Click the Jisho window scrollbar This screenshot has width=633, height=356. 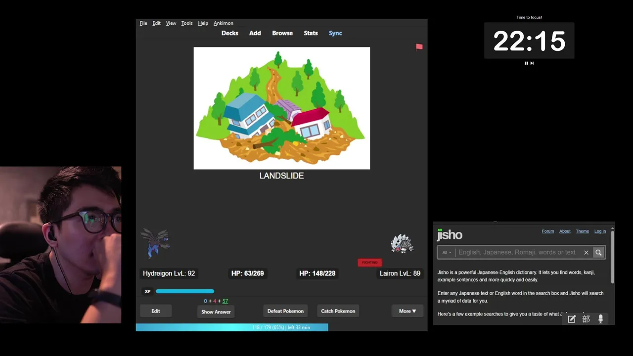pyautogui.click(x=613, y=257)
